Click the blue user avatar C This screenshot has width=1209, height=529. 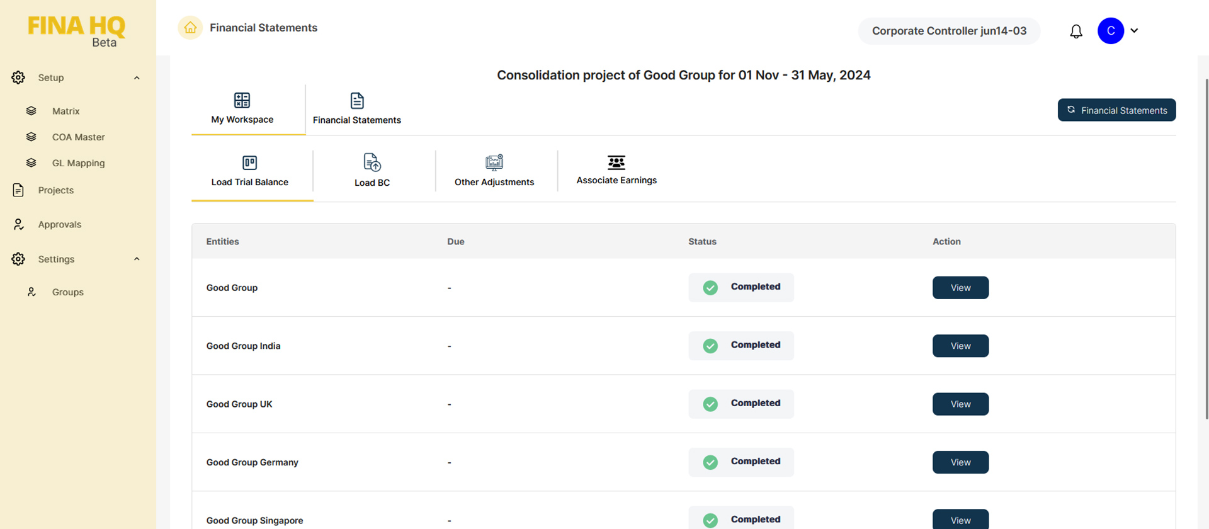point(1110,31)
